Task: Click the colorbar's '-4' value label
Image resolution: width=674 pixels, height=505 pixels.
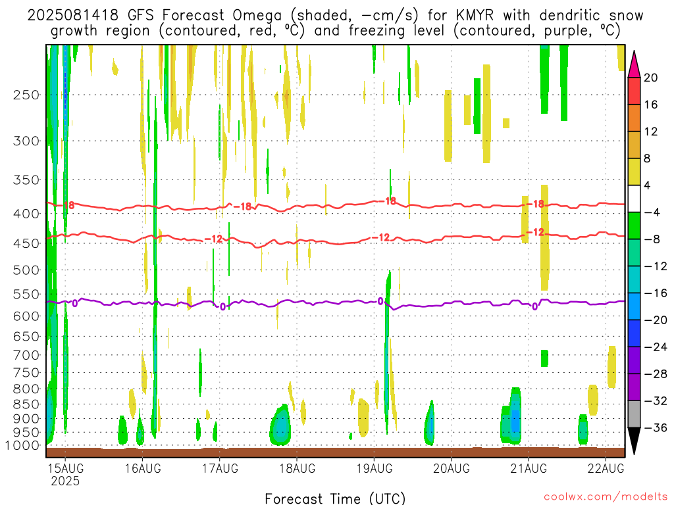Action: [652, 212]
